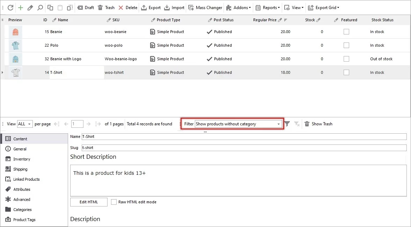The image size is (411, 227).
Task: Apply filters with the funnel icon
Action: coord(287,124)
